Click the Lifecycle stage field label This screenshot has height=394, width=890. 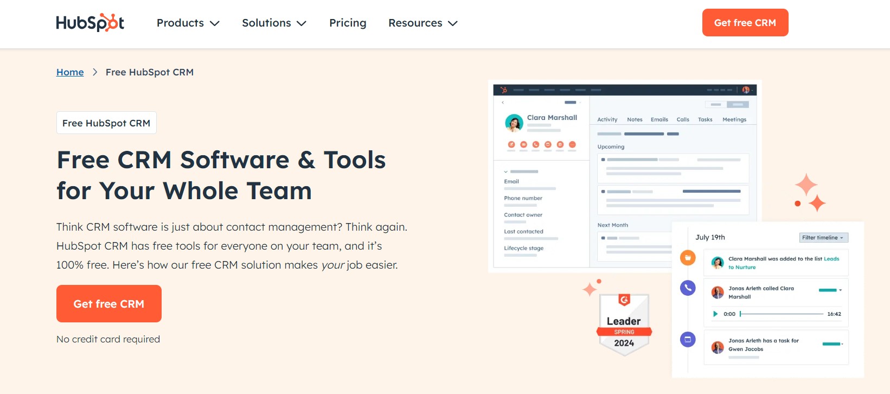tap(523, 248)
